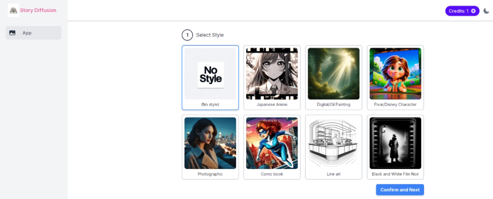Viewport: 493px width, 199px height.
Task: Pick the Digital/Oil Painting style image
Action: click(x=334, y=74)
